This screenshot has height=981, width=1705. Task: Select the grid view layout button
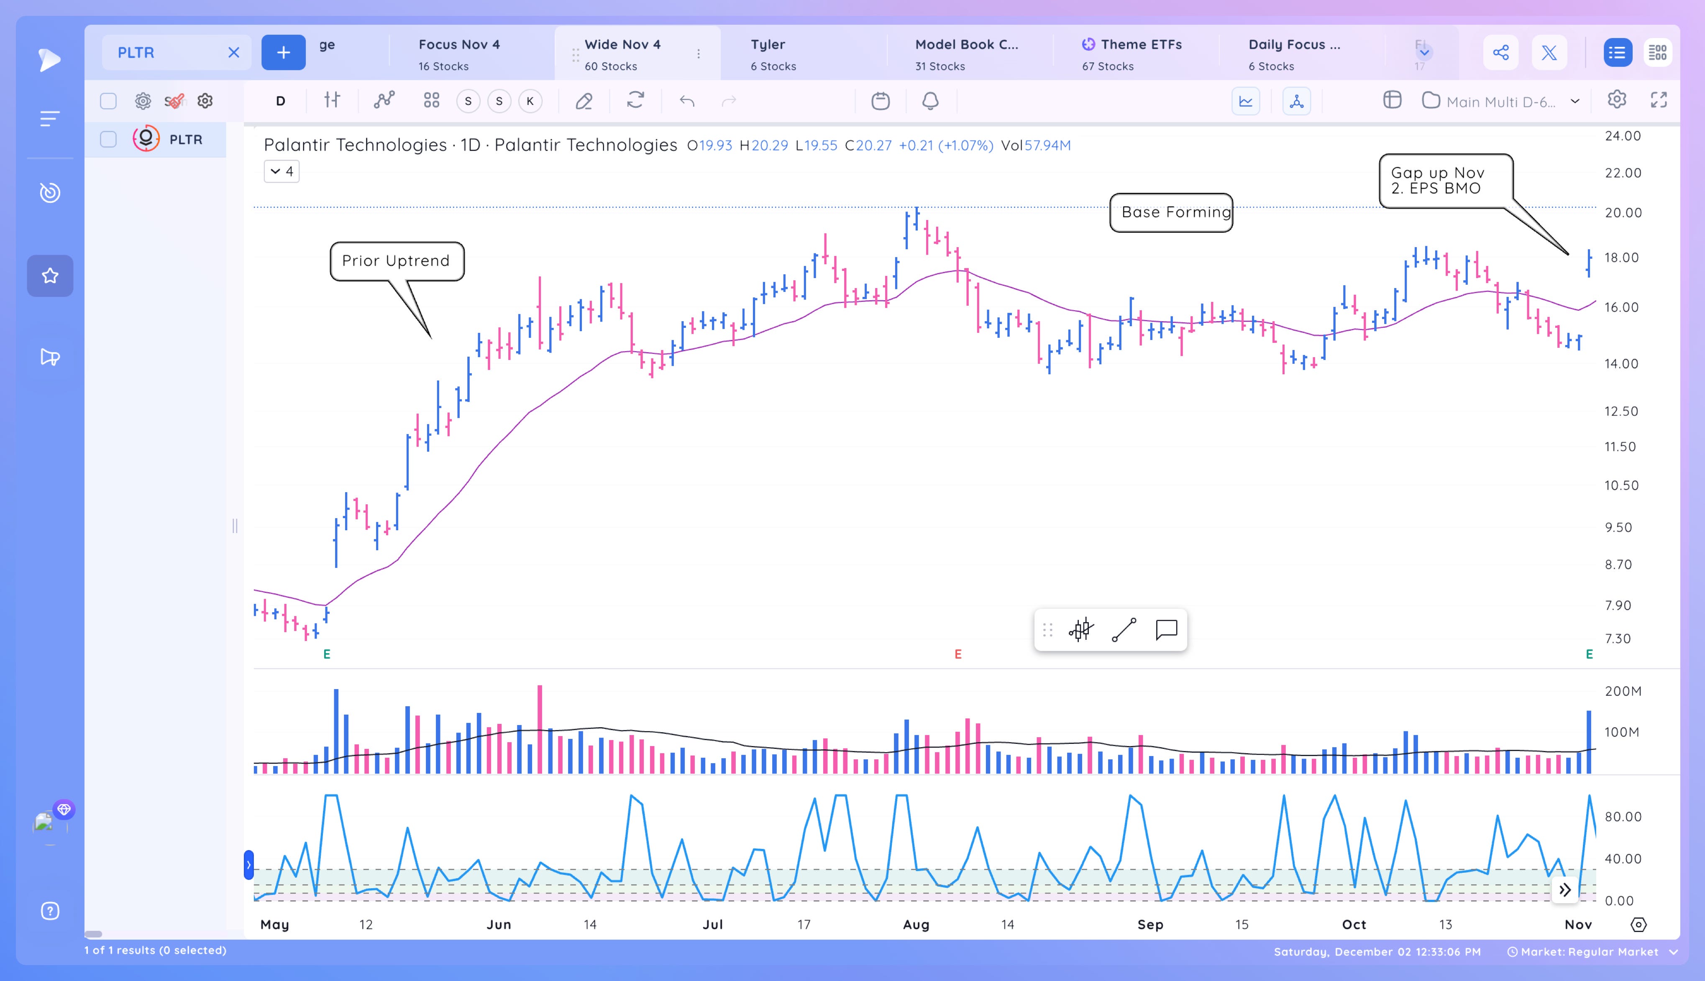[x=1658, y=53]
